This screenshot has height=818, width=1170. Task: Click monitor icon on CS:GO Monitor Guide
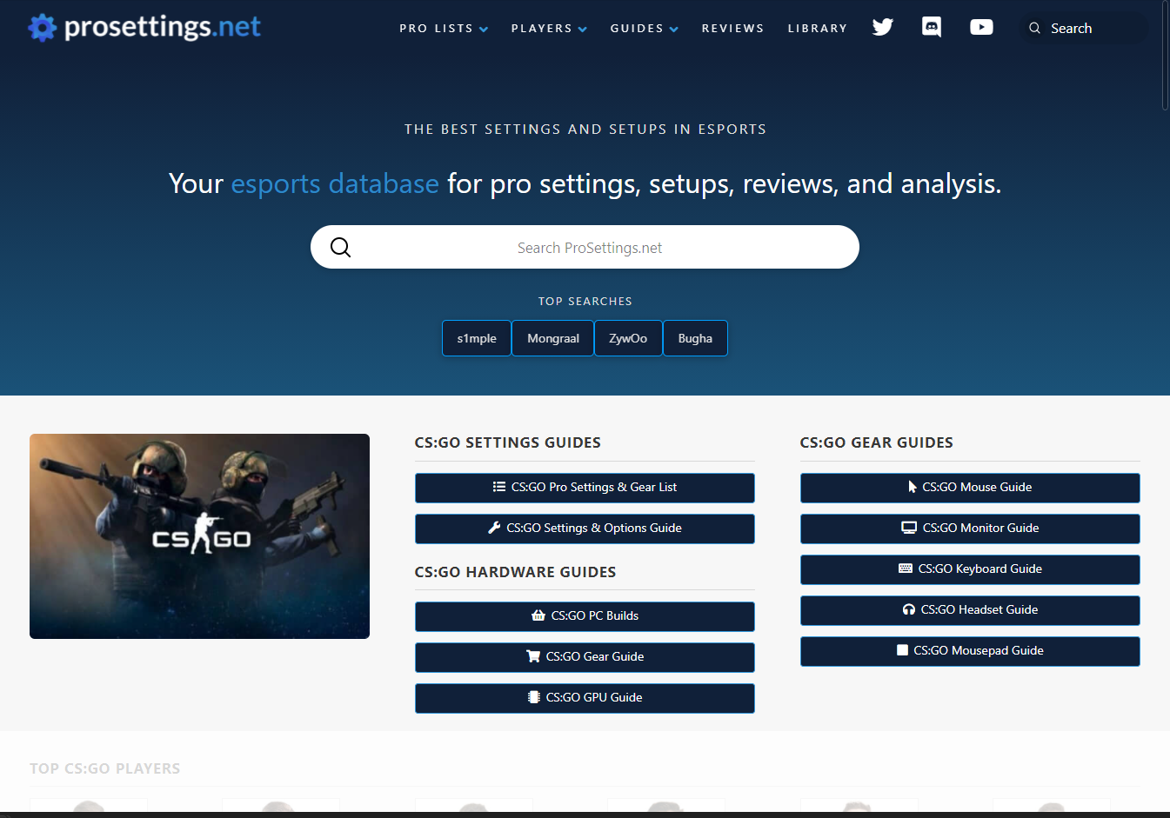[909, 528]
